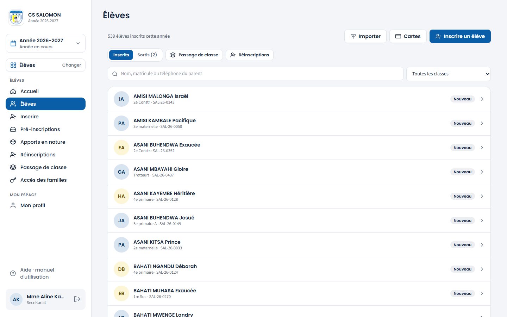Go to Apports en nature
This screenshot has width=507, height=317.
pos(45,142)
